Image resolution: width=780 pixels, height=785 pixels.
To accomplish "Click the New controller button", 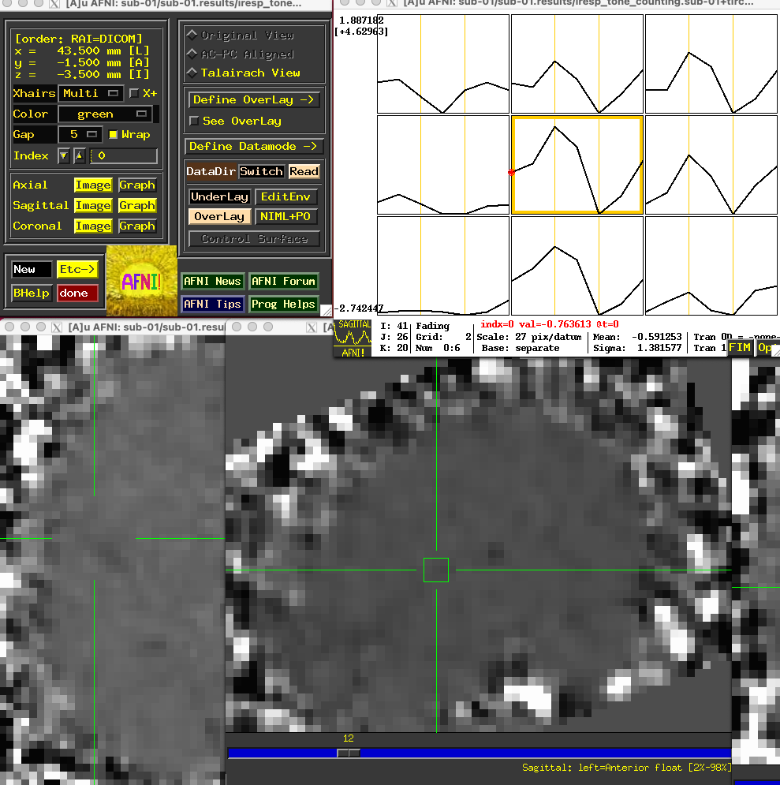I will click(32, 269).
